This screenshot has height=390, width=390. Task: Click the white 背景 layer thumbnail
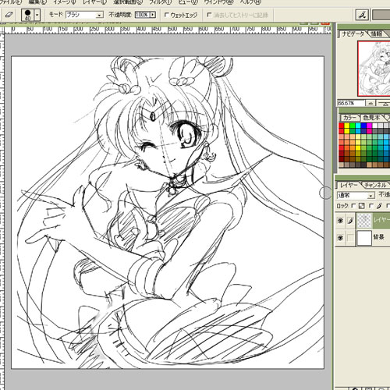click(x=365, y=238)
